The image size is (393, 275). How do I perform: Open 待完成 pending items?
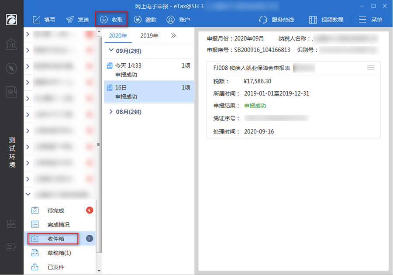[x=55, y=210]
